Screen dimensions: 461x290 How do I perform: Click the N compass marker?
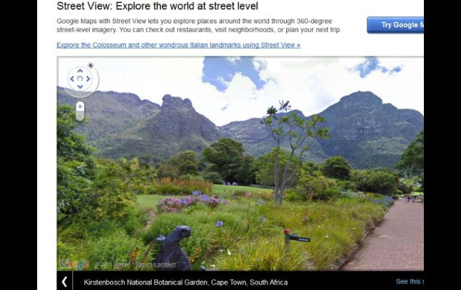click(x=90, y=65)
